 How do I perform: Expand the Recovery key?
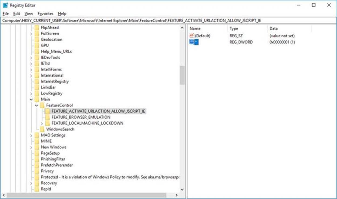31,183
